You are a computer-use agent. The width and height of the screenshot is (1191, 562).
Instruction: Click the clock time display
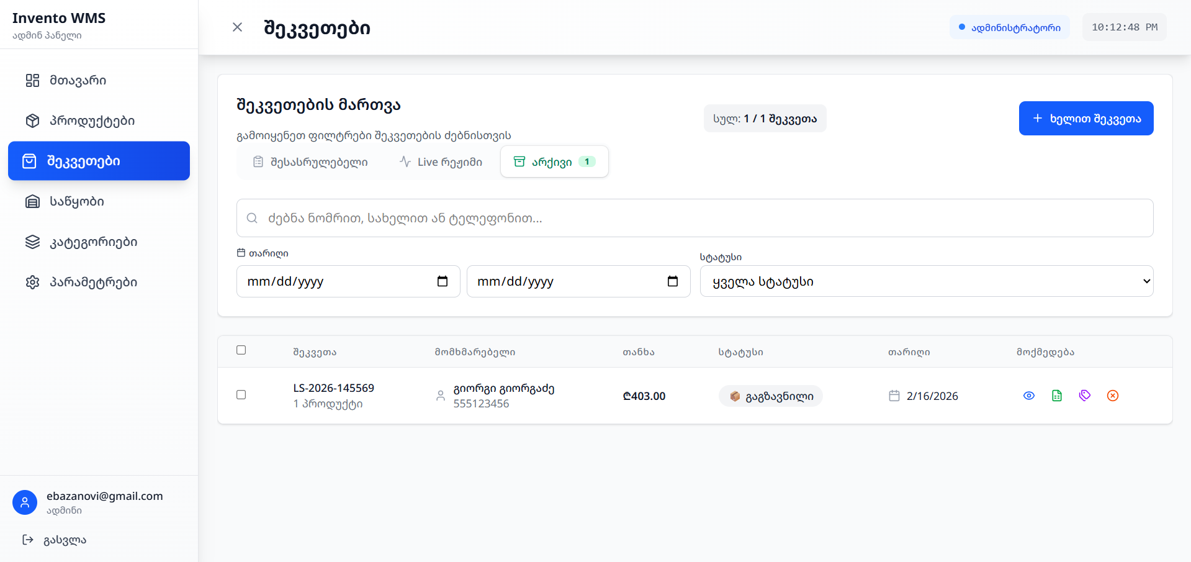[1124, 27]
